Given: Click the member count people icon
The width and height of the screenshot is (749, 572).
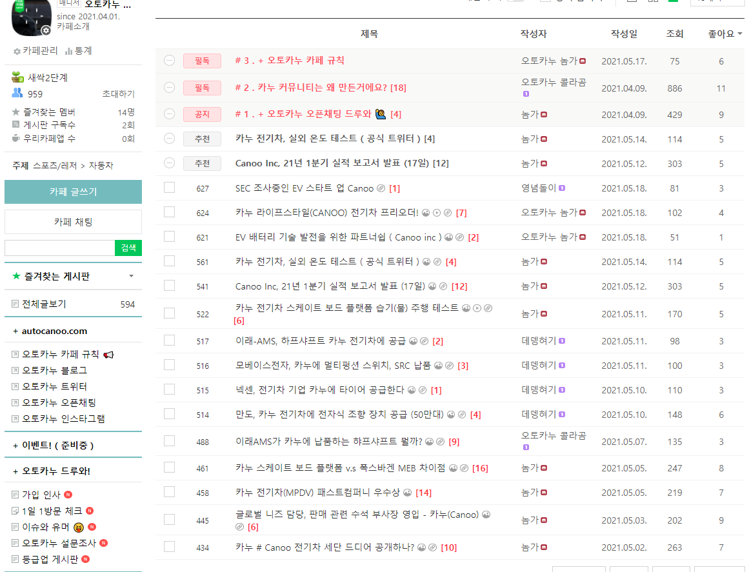Looking at the screenshot, I should 17,93.
